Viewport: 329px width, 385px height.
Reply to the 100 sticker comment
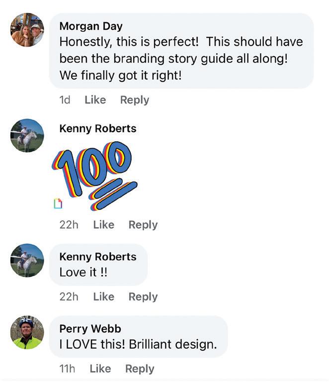(x=143, y=225)
